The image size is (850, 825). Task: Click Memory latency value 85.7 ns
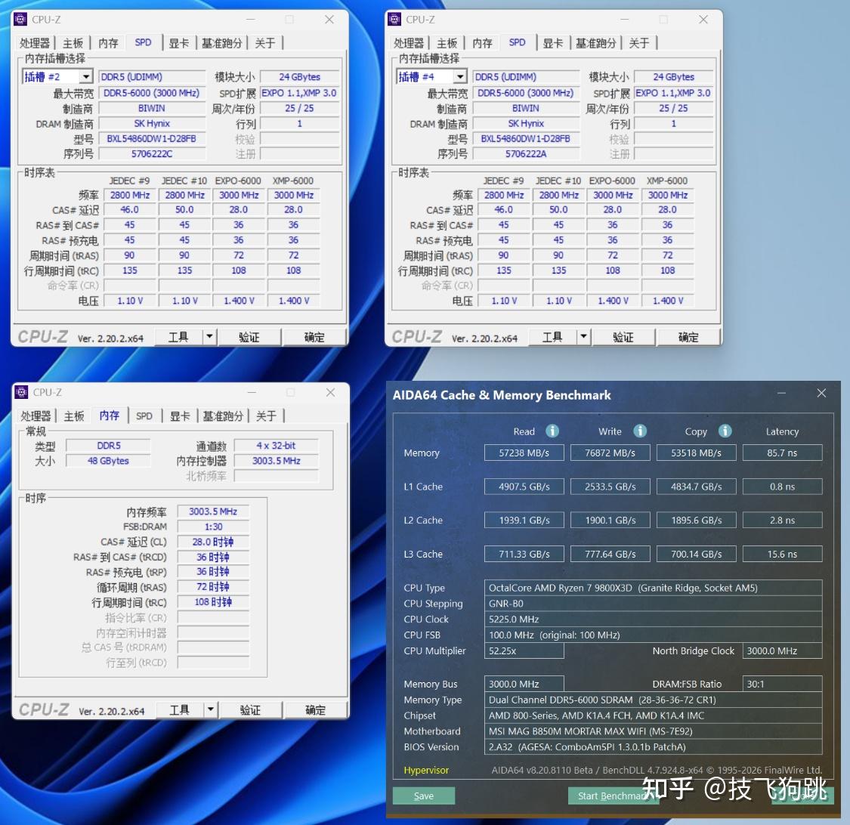[x=782, y=453]
